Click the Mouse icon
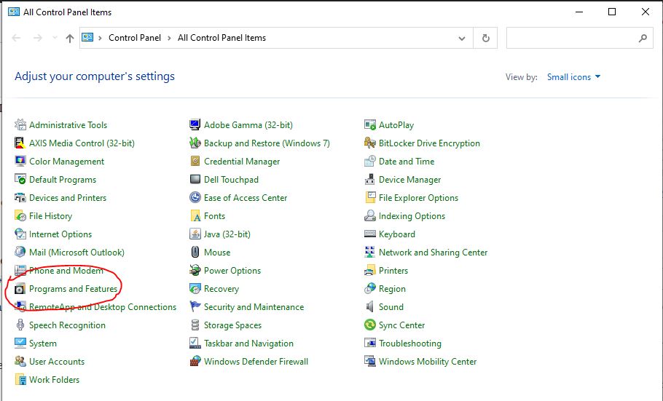 coord(195,252)
